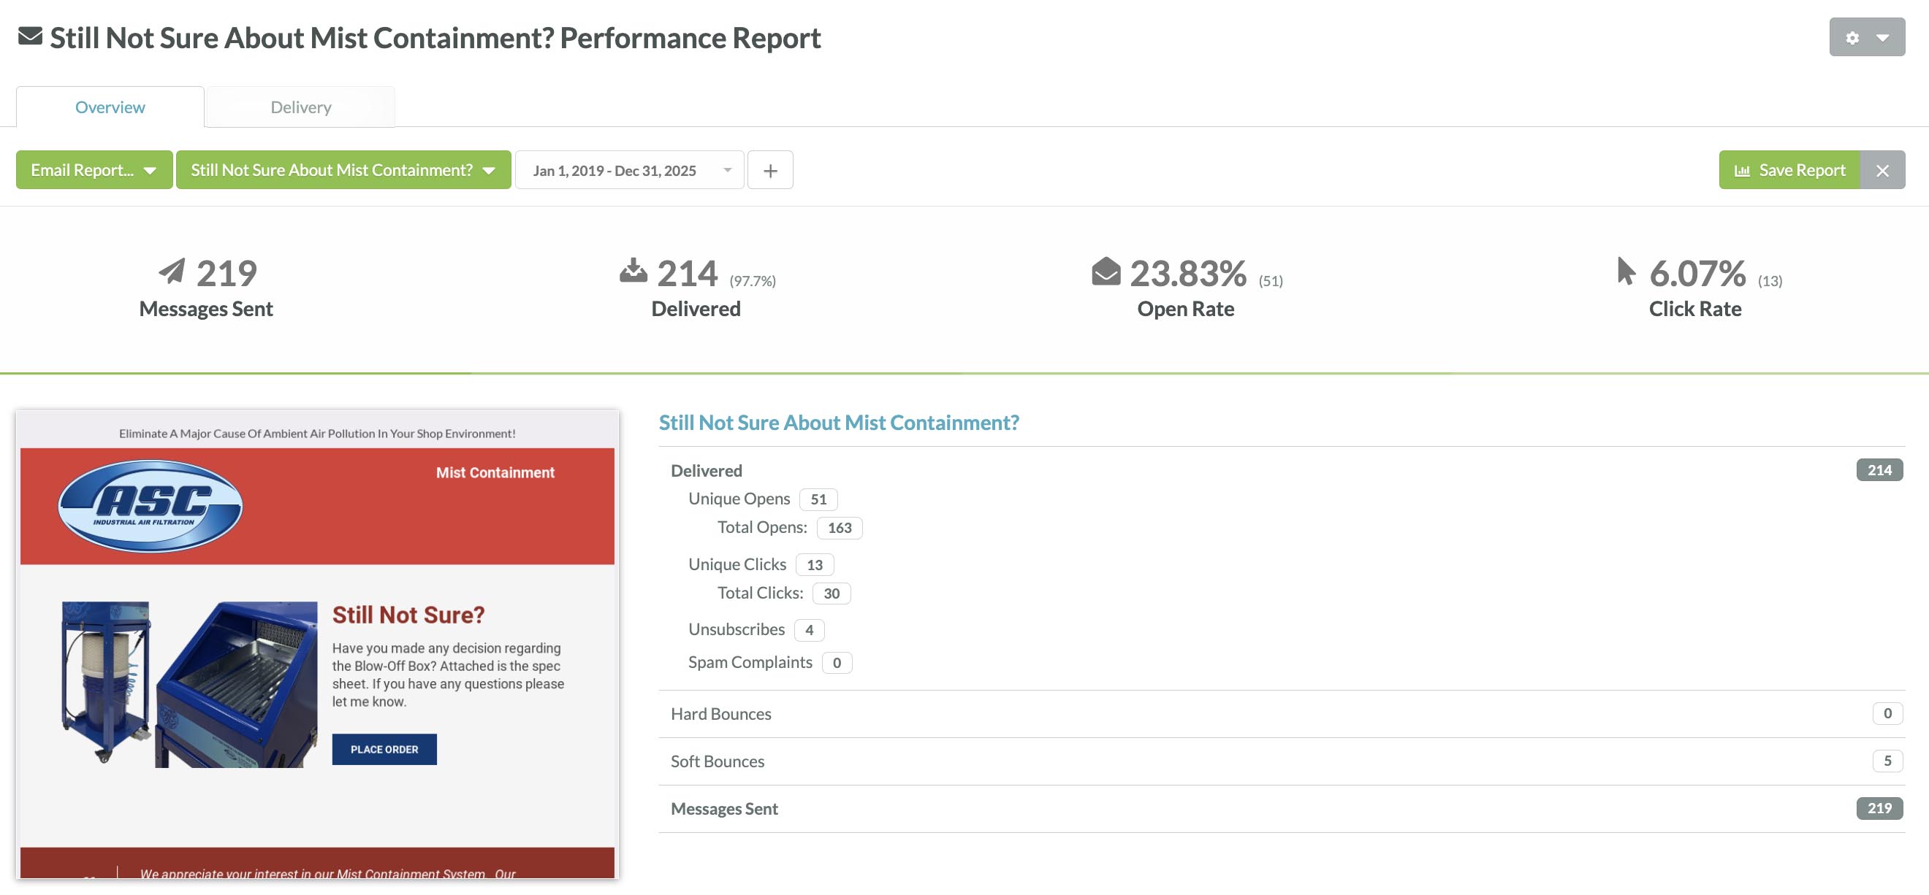
Task: Click the Total Opens 163 badge
Action: tap(839, 527)
